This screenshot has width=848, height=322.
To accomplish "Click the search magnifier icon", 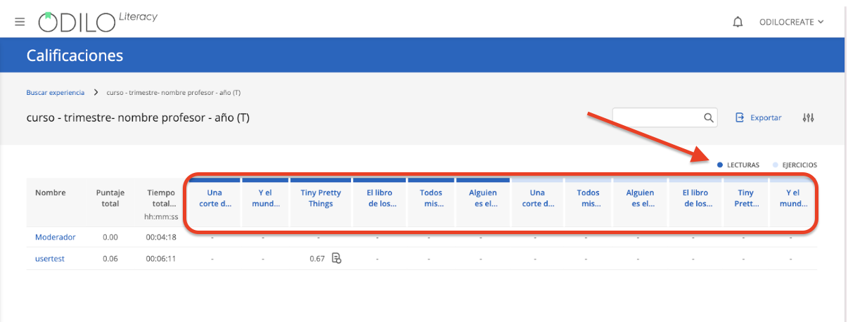I will coord(709,117).
